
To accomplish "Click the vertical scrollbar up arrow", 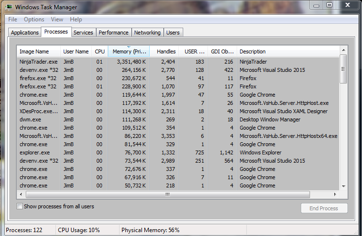I will [343, 50].
